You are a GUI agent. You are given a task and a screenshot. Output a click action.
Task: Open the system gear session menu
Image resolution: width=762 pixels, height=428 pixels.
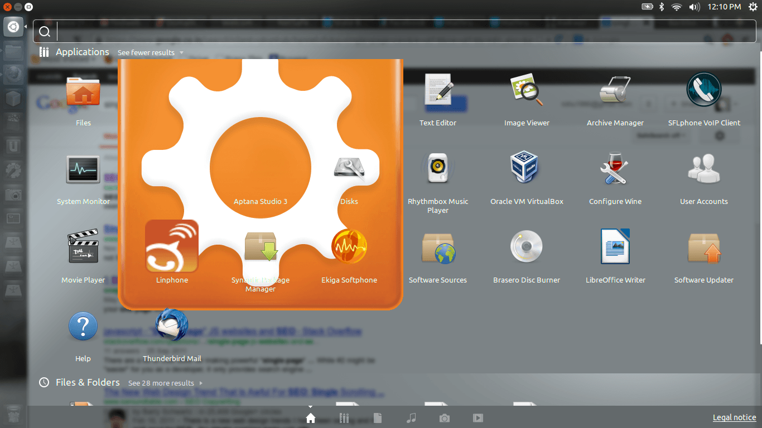tap(752, 7)
